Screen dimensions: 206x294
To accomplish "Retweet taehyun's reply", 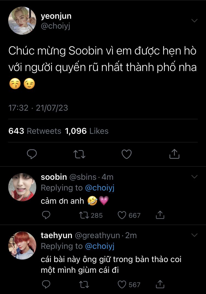I will click(x=82, y=284).
